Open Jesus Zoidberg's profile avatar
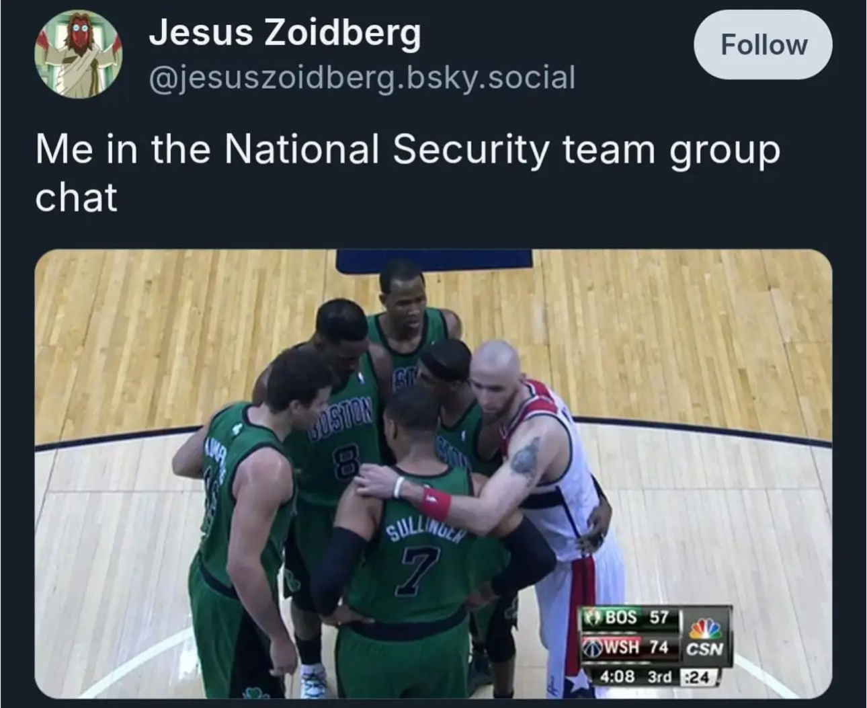The image size is (867, 708). tap(79, 54)
